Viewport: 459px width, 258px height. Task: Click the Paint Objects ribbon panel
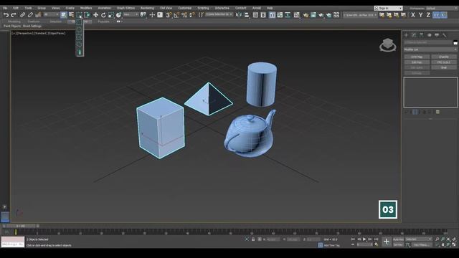point(12,26)
